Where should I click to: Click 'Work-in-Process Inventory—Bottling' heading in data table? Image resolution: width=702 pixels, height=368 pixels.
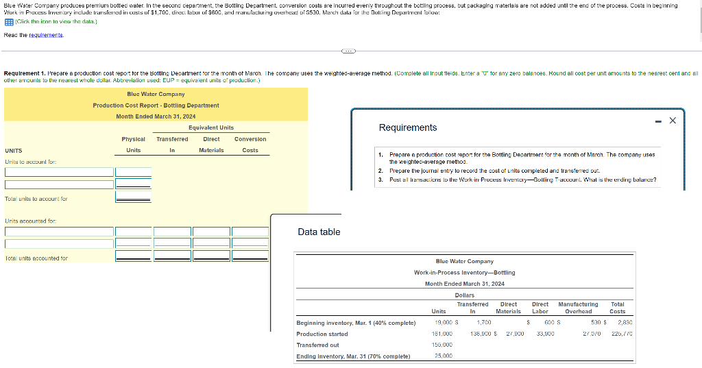tap(464, 273)
